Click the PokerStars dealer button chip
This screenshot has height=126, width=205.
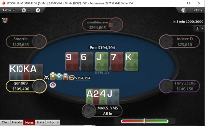click(53, 85)
